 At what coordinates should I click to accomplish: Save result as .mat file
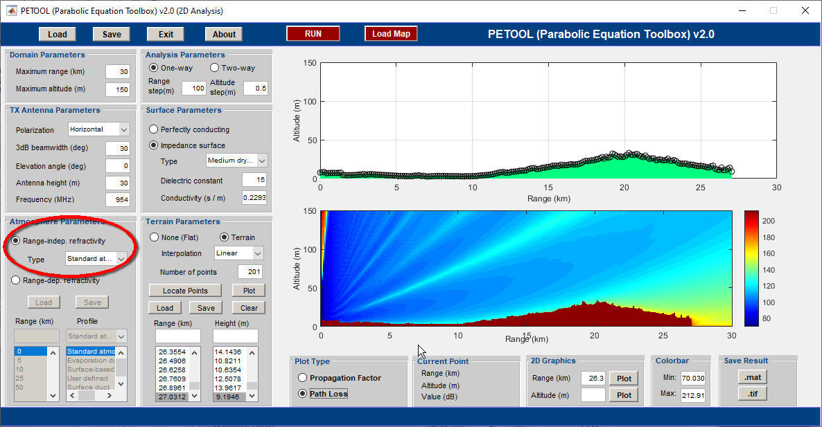[753, 376]
